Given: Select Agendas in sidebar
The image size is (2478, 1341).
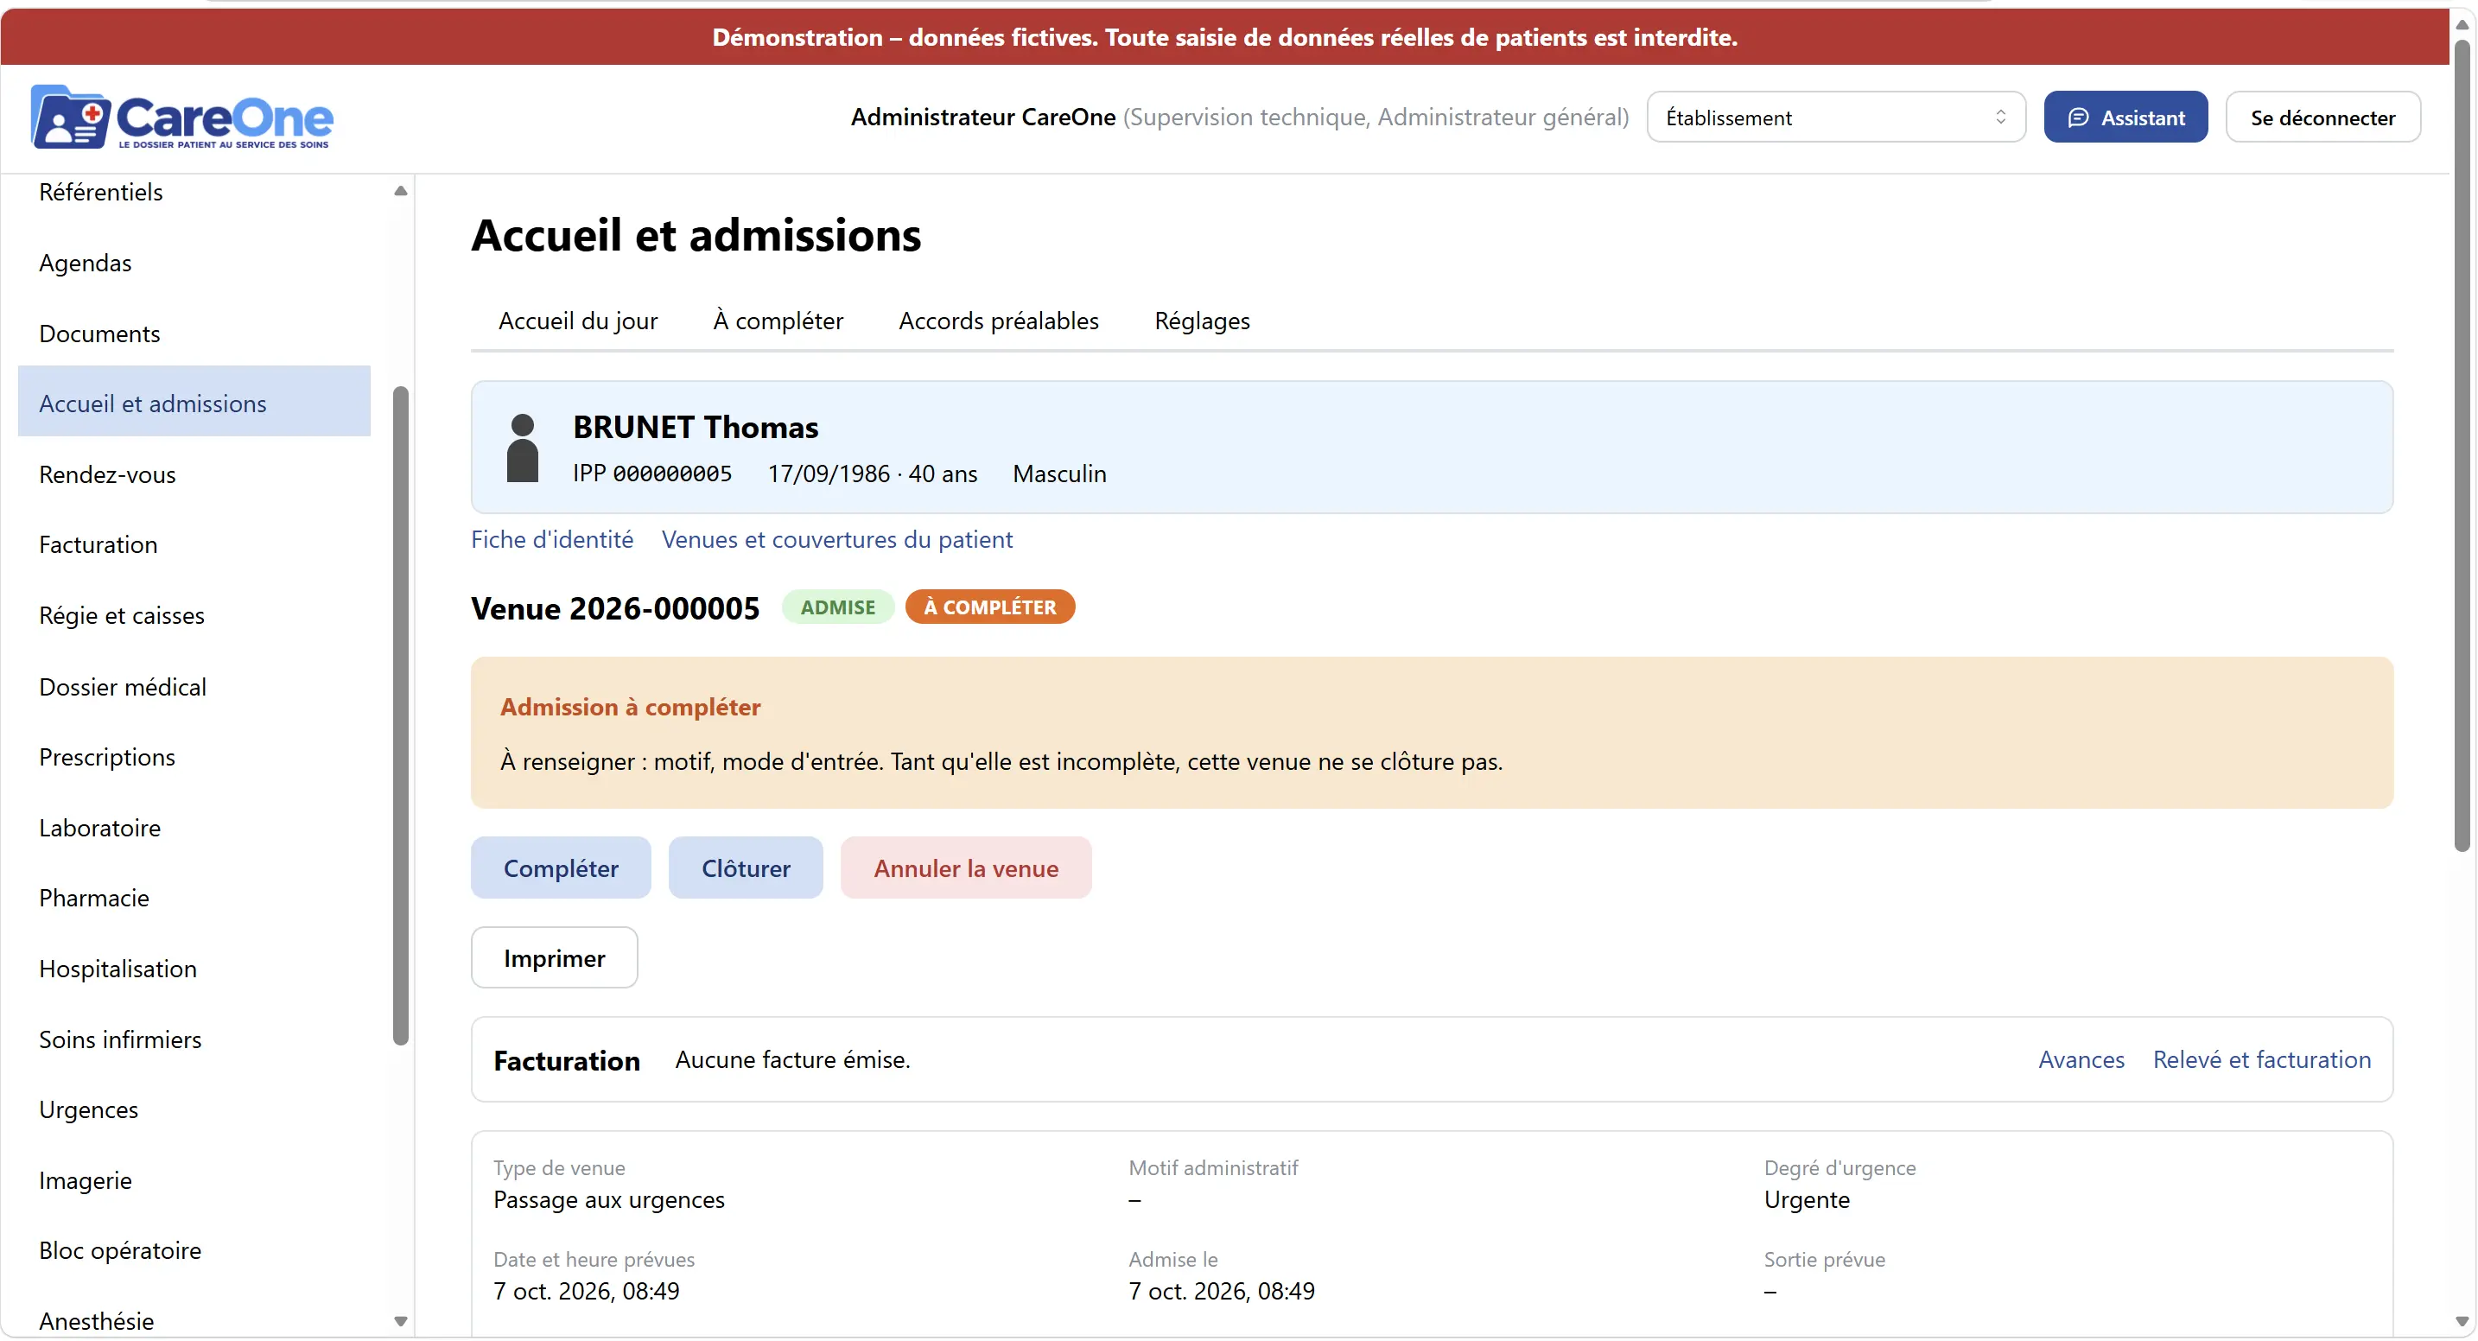Looking at the screenshot, I should [194, 263].
